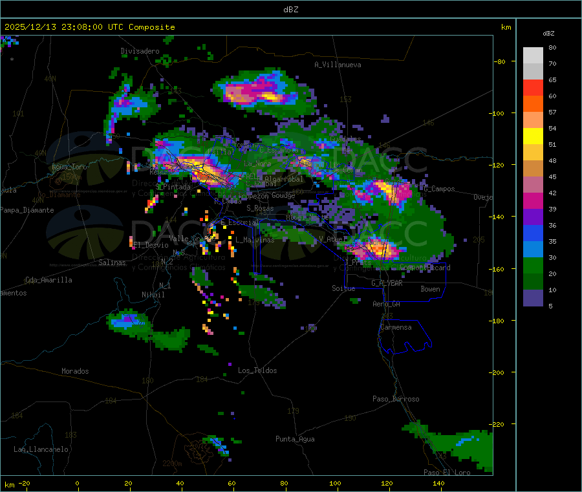Viewport: 582px width, 492px height.
Task: Click the A_Villanueva location label
Action: tap(338, 65)
